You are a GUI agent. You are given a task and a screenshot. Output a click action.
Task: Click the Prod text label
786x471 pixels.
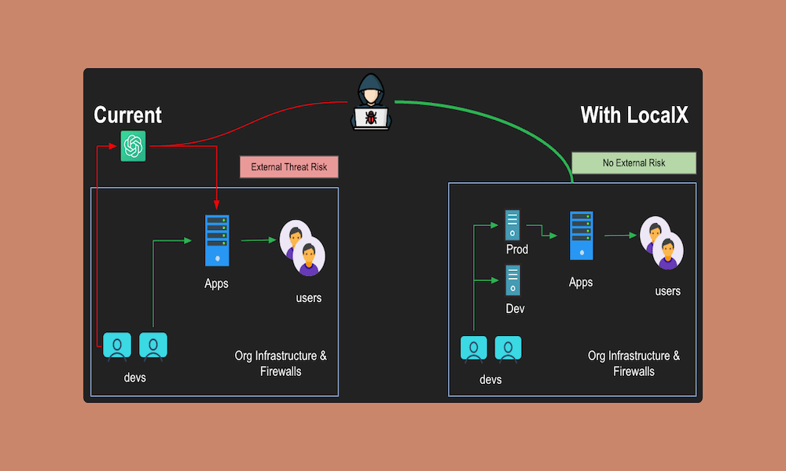tap(516, 250)
